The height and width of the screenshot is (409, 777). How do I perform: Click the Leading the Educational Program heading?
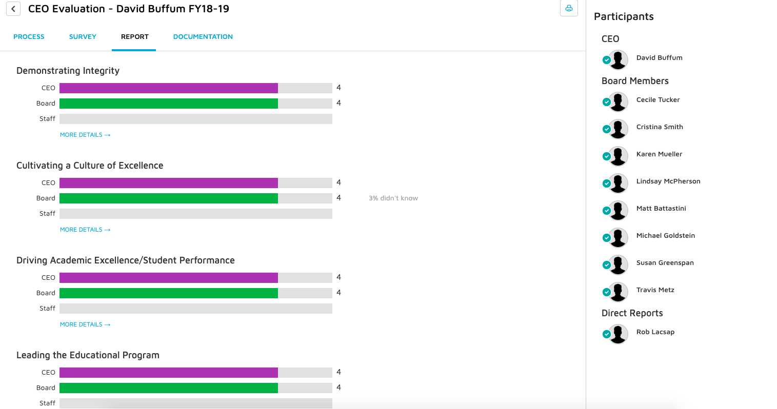coord(88,355)
